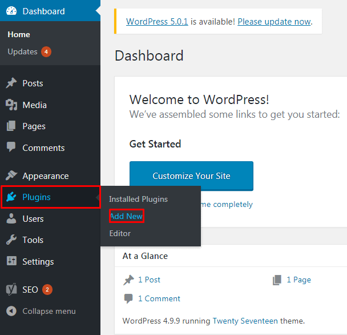
Task: Click the SEO notification badge showing 2
Action: click(47, 289)
